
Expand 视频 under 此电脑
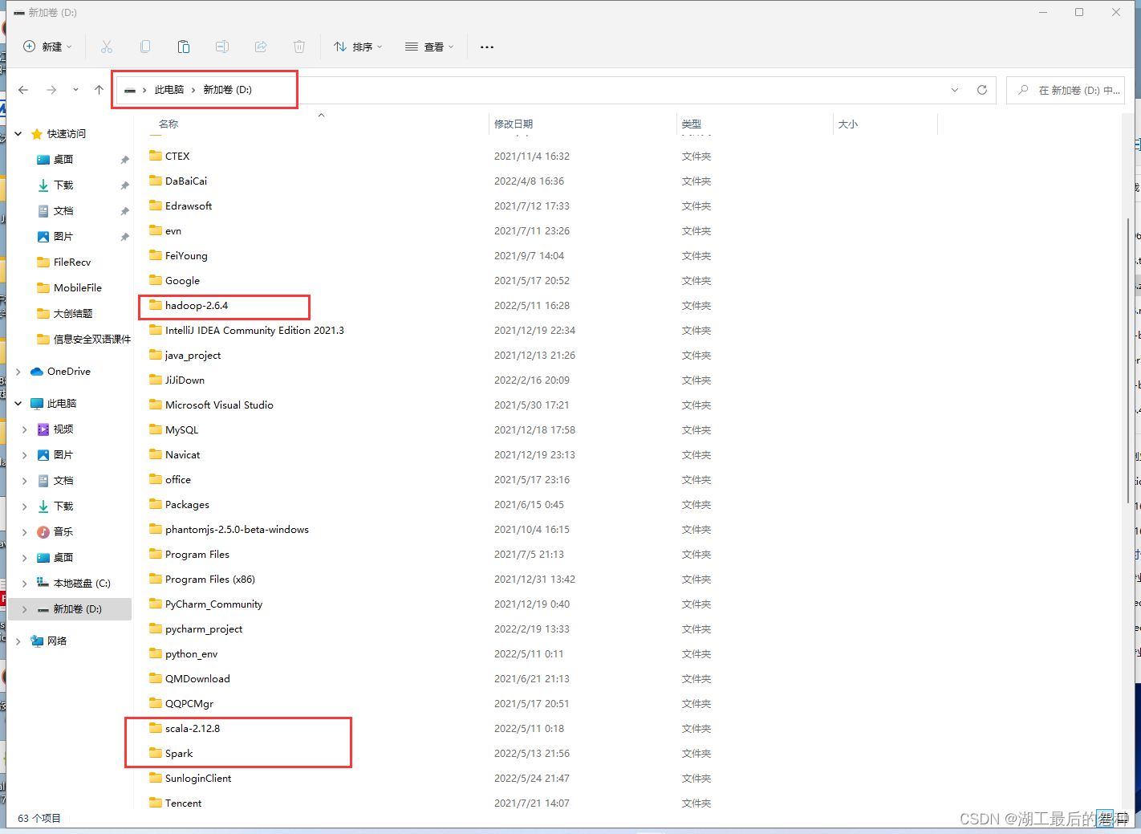click(25, 429)
